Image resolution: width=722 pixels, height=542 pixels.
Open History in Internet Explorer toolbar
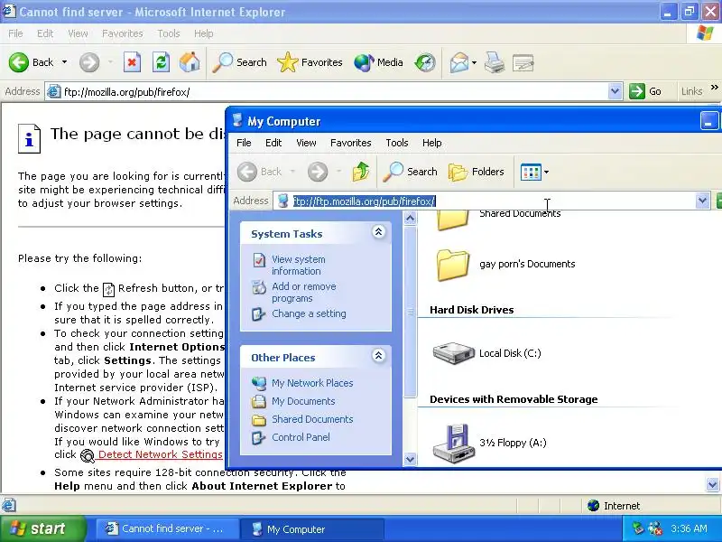point(424,62)
